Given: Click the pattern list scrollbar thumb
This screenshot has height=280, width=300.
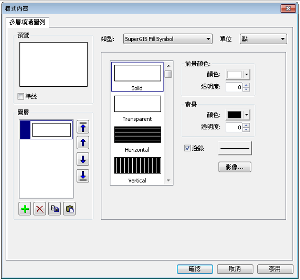Looking at the screenshot, I should [168, 74].
